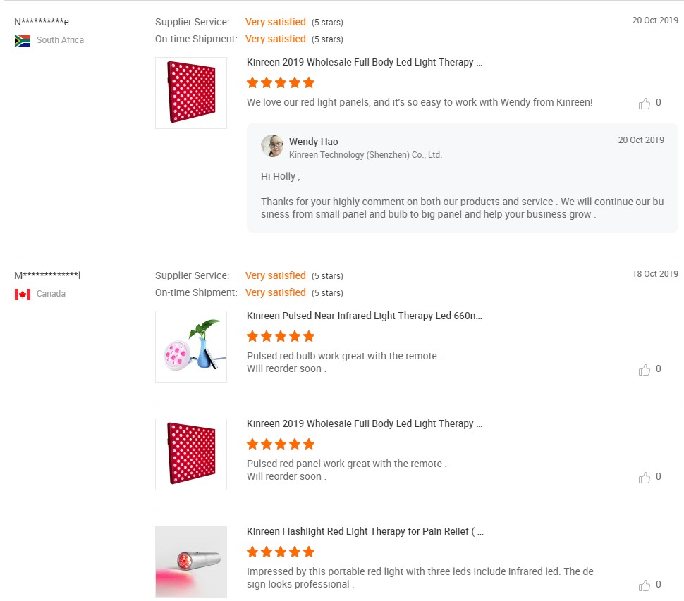Click thumbs-up on pulsed red bulb review
This screenshot has height=601, width=684.
point(644,370)
